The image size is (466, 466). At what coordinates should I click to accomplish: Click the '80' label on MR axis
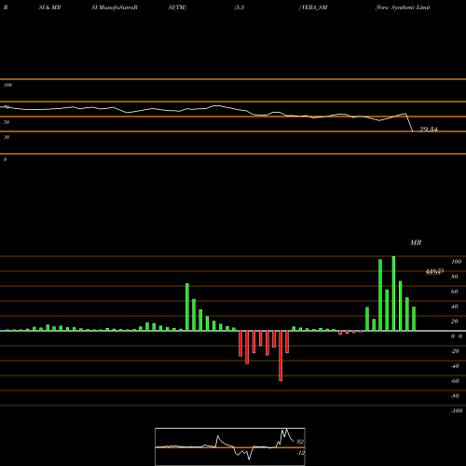(455, 277)
